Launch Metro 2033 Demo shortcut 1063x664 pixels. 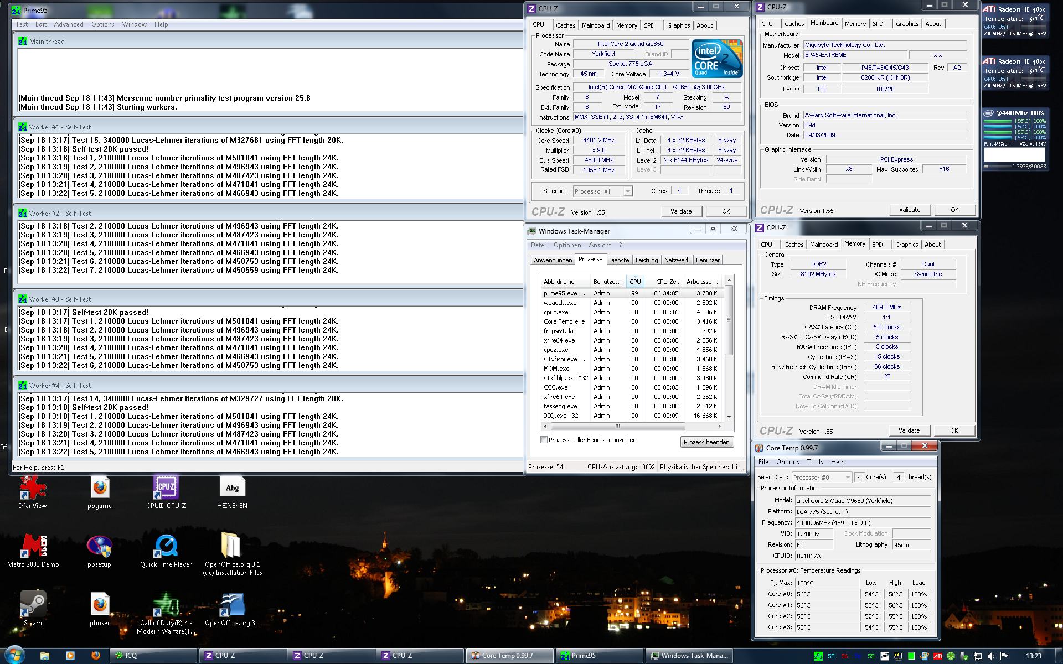pyautogui.click(x=33, y=551)
